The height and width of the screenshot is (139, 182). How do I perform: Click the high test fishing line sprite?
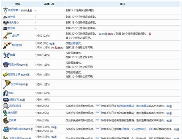point(6,106)
